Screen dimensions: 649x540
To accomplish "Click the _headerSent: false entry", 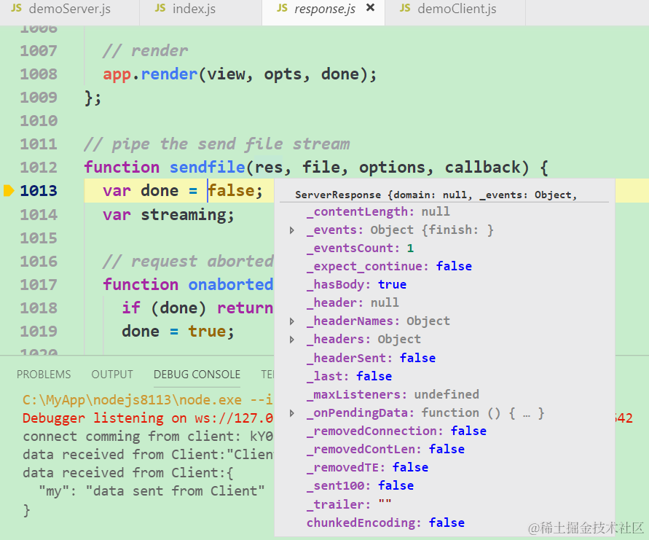I will coord(371,358).
